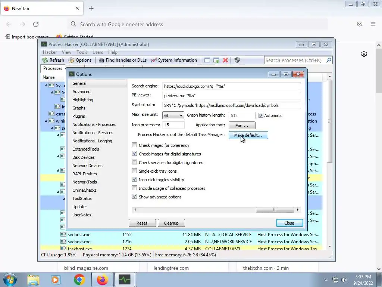Screen dimensions: 382x287
Task: Uncheck Show advanced options
Action: pyautogui.click(x=134, y=197)
